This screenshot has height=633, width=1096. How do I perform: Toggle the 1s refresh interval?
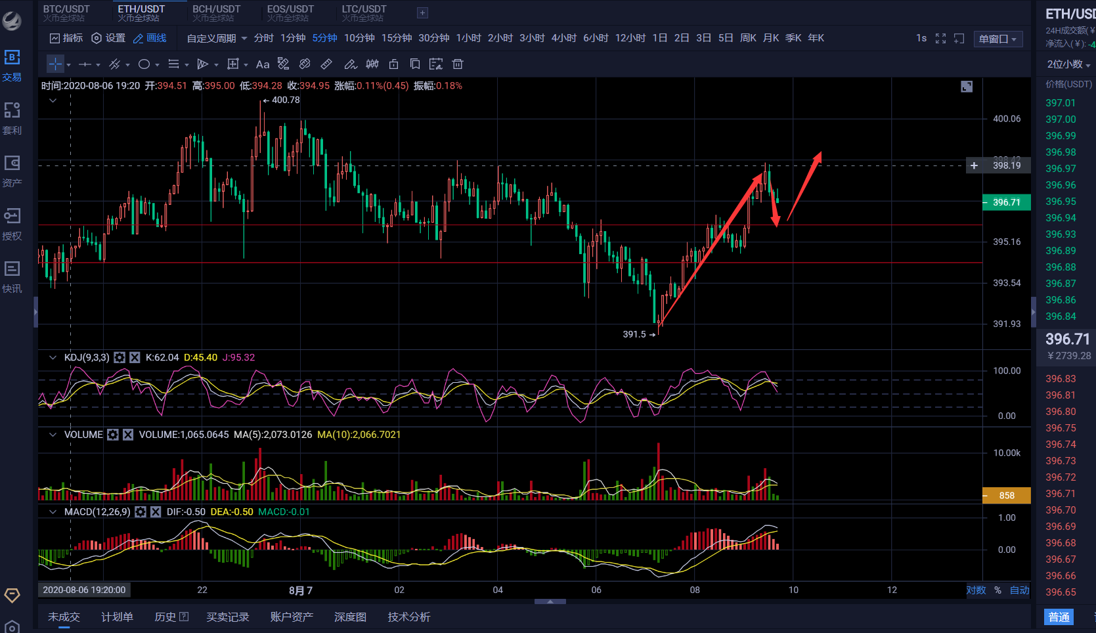(921, 38)
